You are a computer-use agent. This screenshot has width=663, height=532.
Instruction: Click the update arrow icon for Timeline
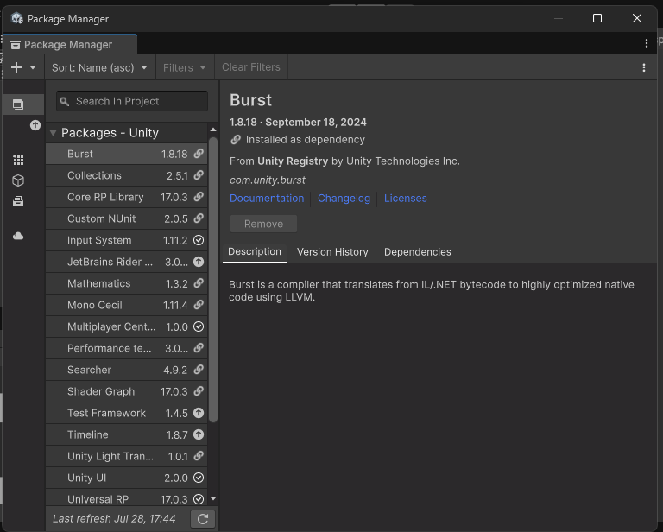[199, 434]
